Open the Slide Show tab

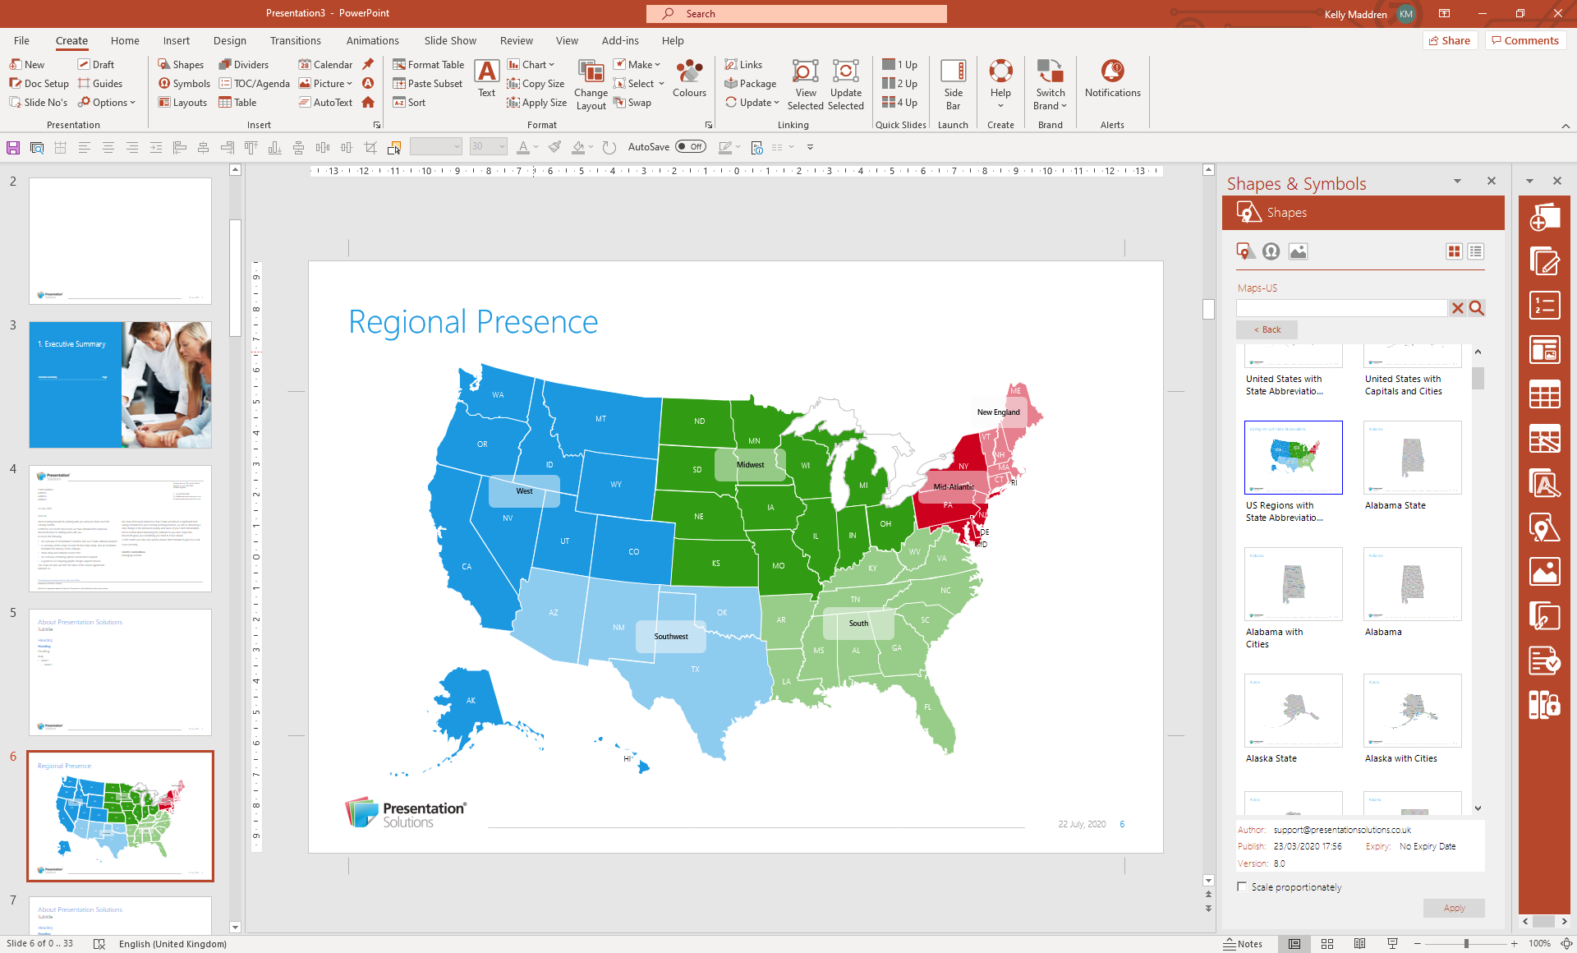450,40
